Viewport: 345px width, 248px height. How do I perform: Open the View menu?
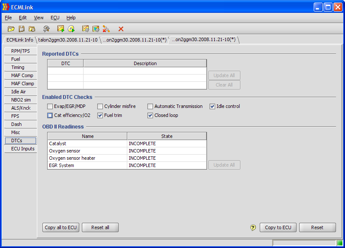coord(39,18)
